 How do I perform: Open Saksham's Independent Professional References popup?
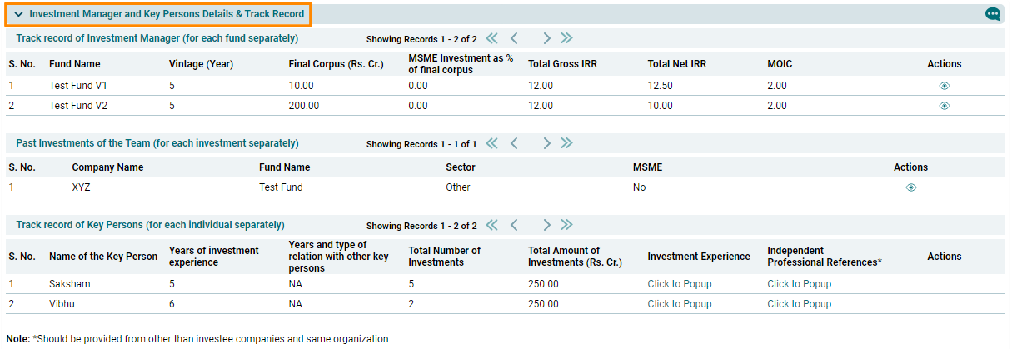click(x=799, y=284)
